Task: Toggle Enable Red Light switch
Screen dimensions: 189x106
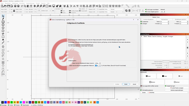Action: [166, 86]
